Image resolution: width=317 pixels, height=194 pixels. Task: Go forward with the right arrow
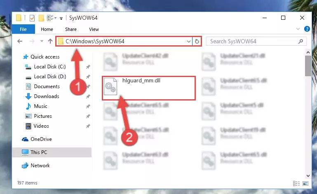(32, 41)
